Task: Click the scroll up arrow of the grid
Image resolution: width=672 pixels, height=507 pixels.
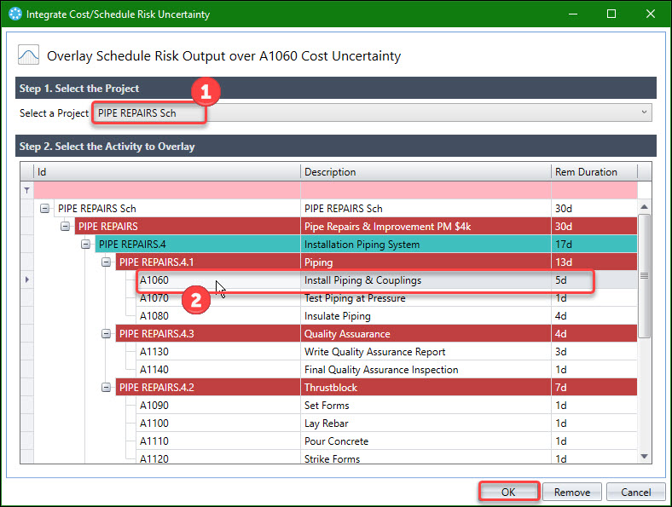Action: [x=644, y=207]
